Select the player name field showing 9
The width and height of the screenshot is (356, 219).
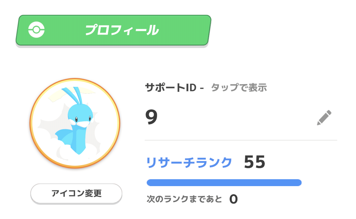[152, 117]
